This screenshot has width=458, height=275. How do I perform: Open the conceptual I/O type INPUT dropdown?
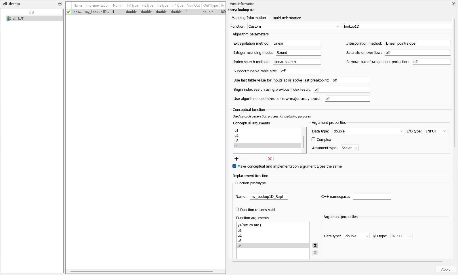click(x=436, y=131)
